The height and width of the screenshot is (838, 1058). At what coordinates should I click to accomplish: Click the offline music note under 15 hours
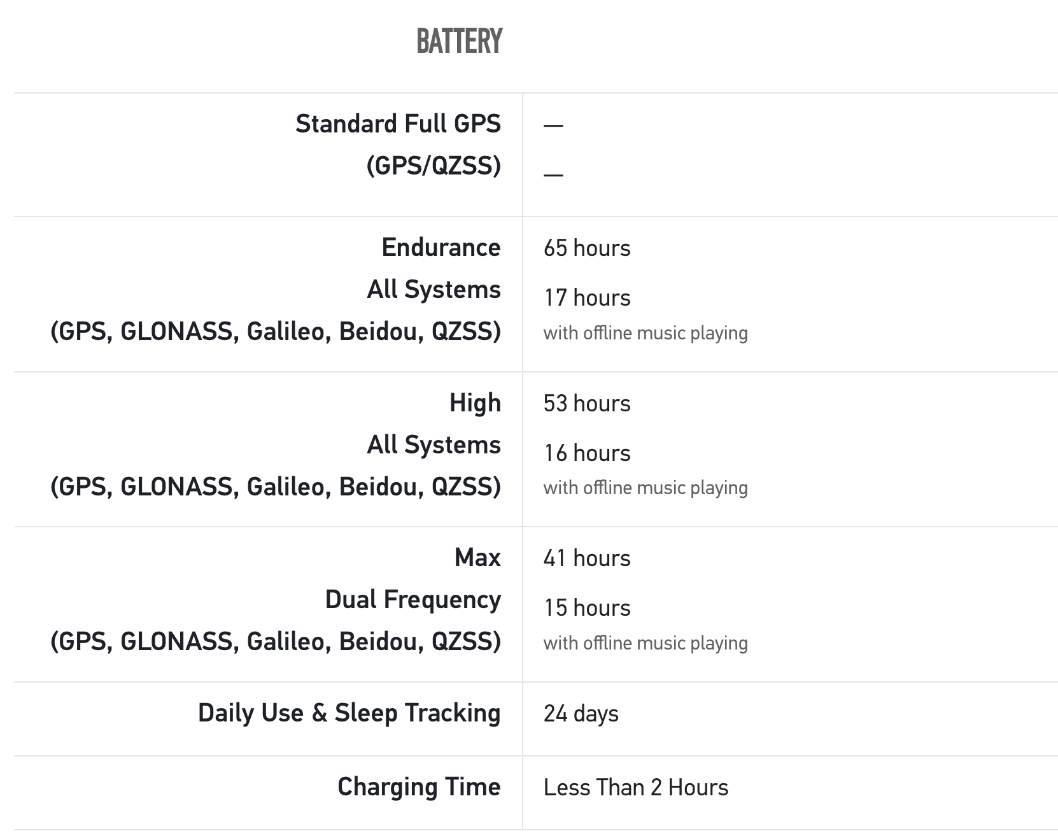645,643
